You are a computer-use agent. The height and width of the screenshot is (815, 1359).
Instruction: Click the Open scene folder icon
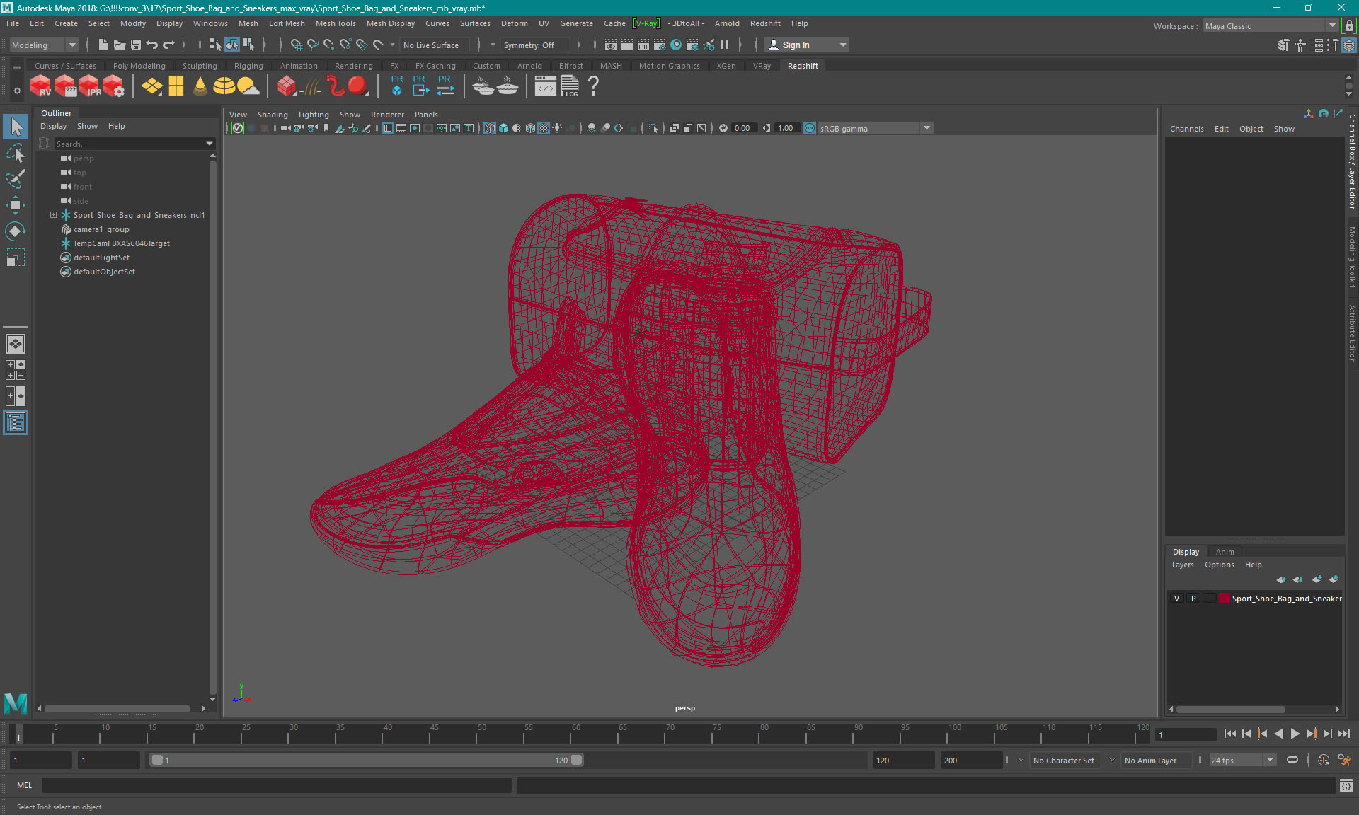[x=120, y=45]
